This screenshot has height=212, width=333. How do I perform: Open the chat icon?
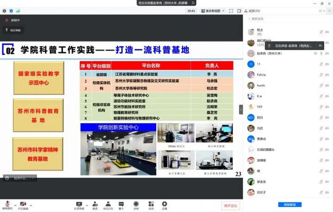(x=121, y=204)
